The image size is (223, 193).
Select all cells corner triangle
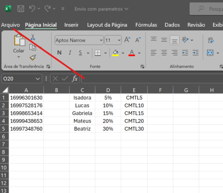[x=5, y=90]
